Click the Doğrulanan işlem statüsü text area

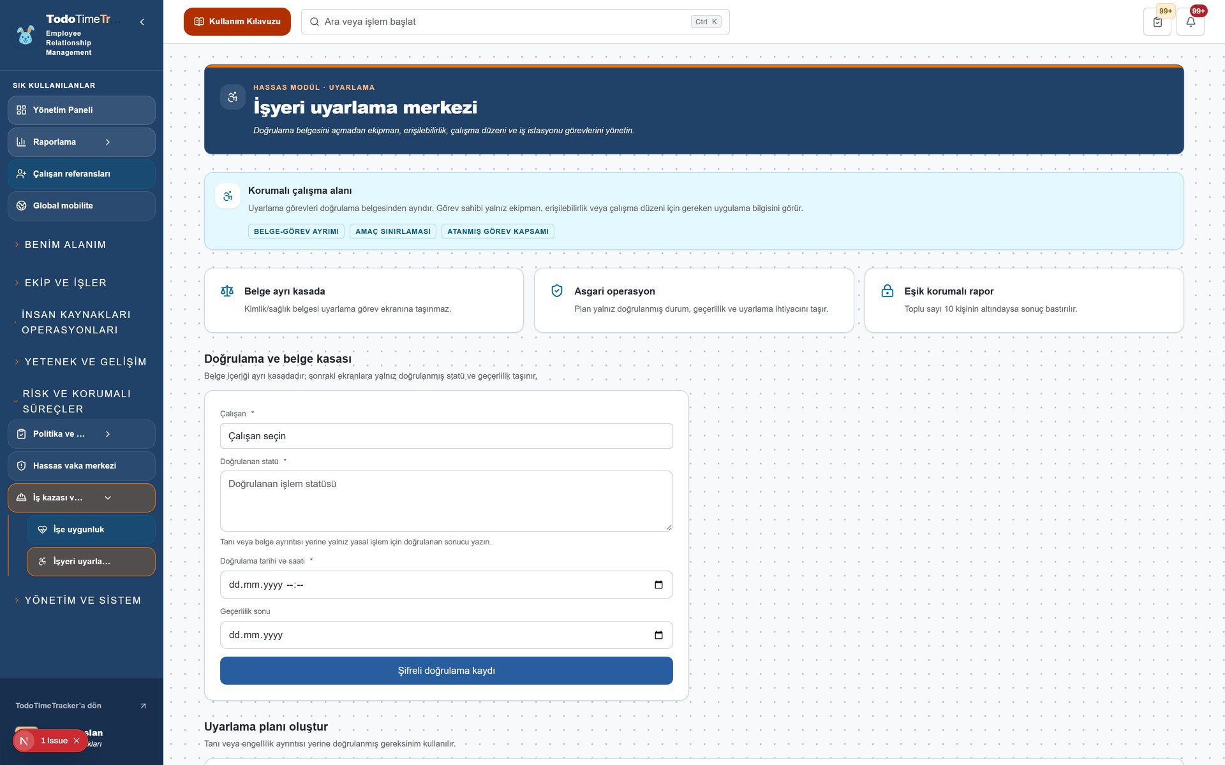[x=447, y=501]
